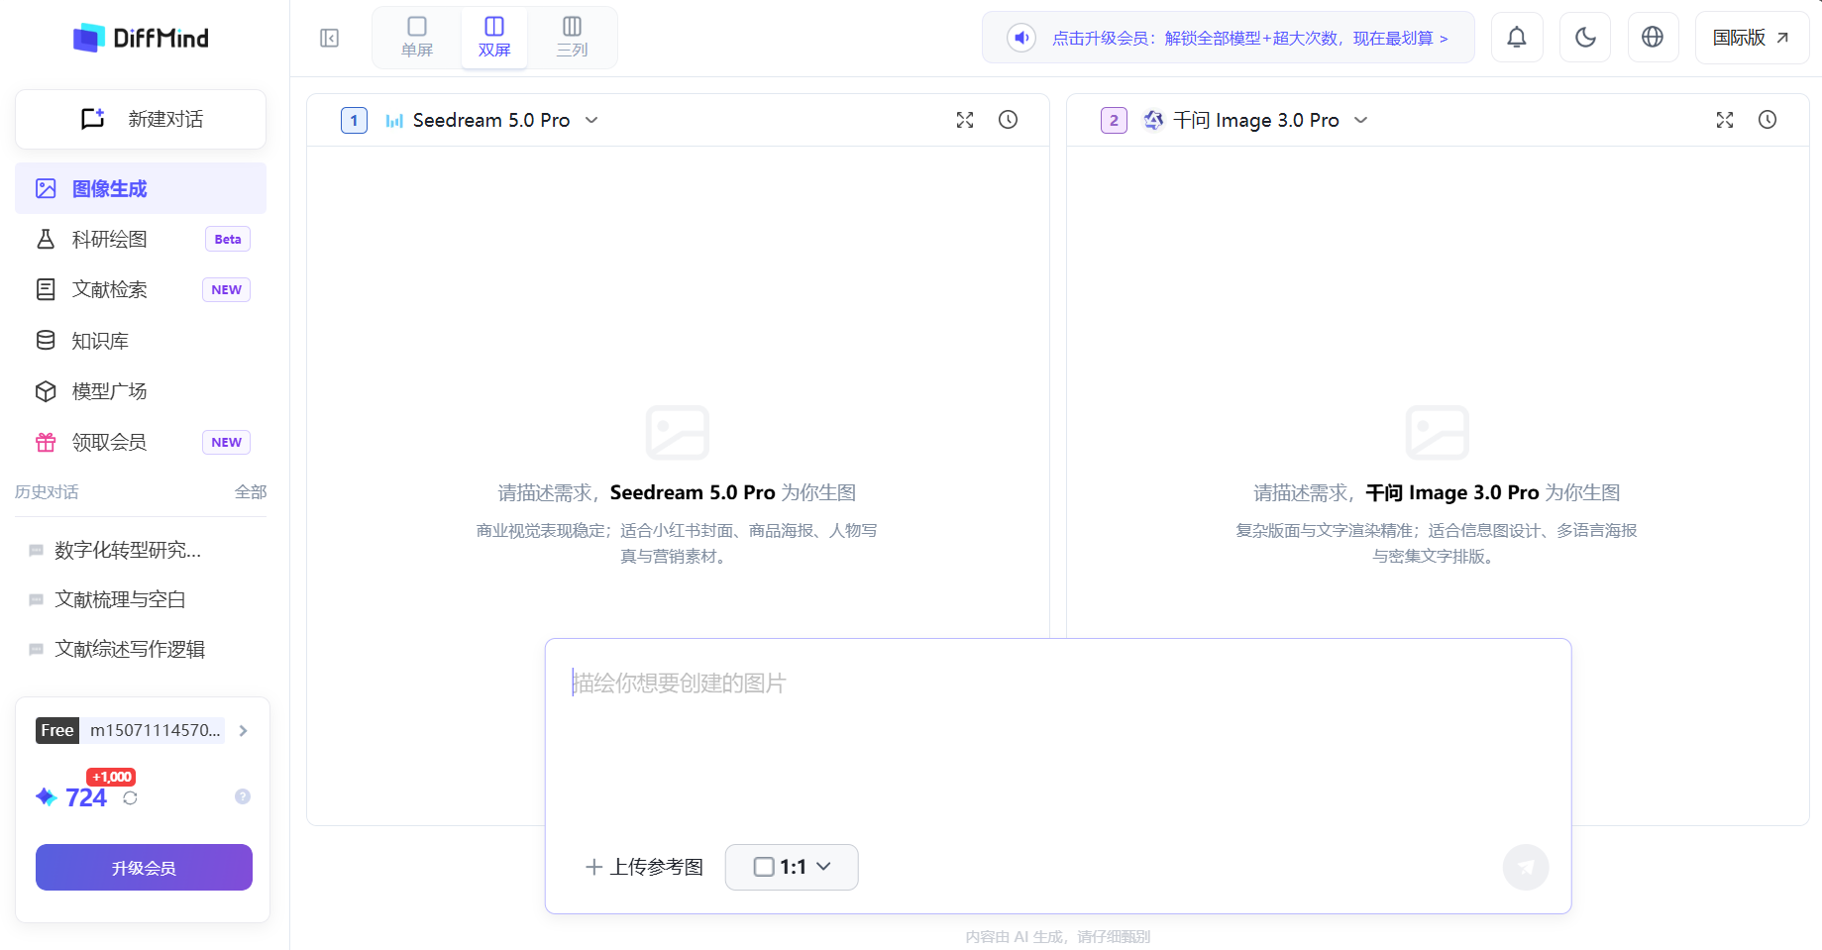Screen dimensions: 1822x950
Task: Open 图像生成 image generation menu
Action: pyautogui.click(x=141, y=188)
